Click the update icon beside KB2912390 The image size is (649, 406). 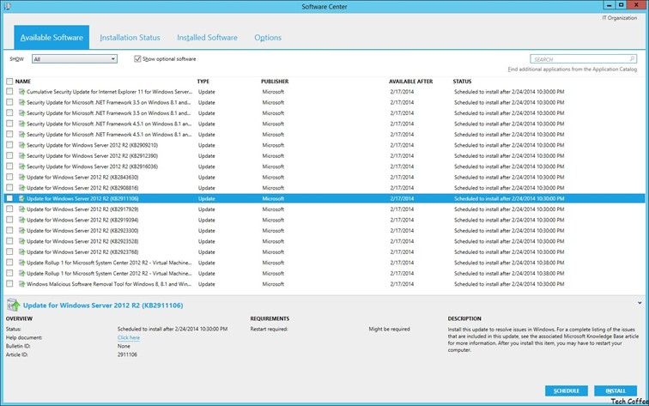[21, 155]
